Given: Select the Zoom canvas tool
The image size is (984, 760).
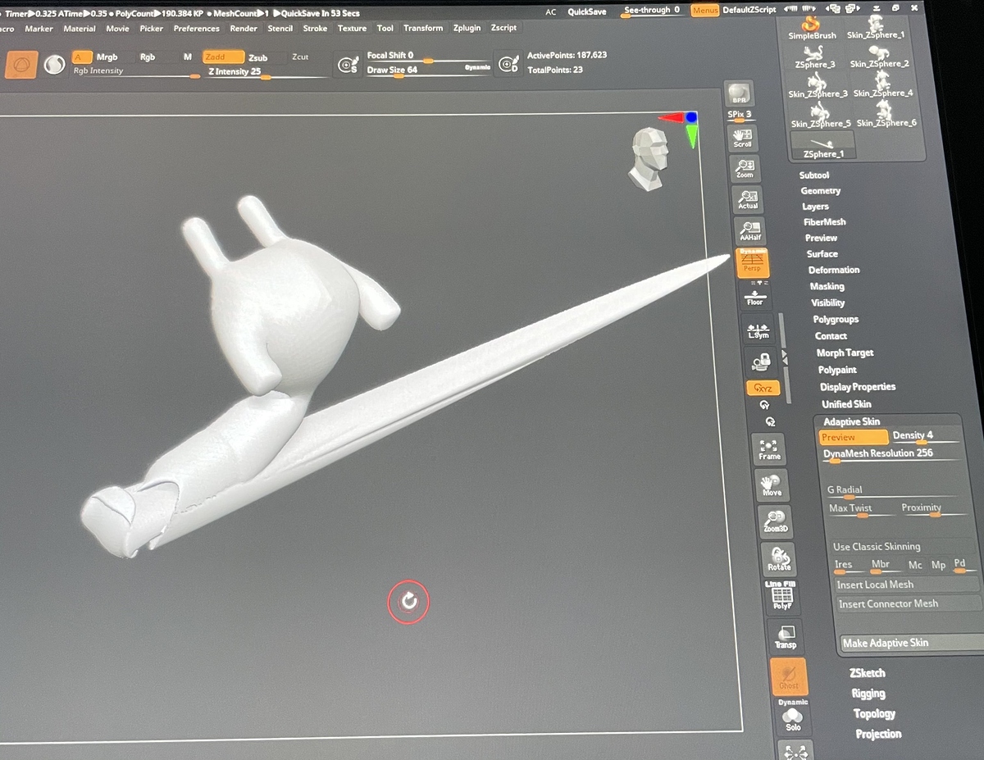Looking at the screenshot, I should click(745, 169).
